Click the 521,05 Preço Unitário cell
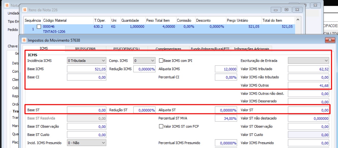 click(x=254, y=27)
